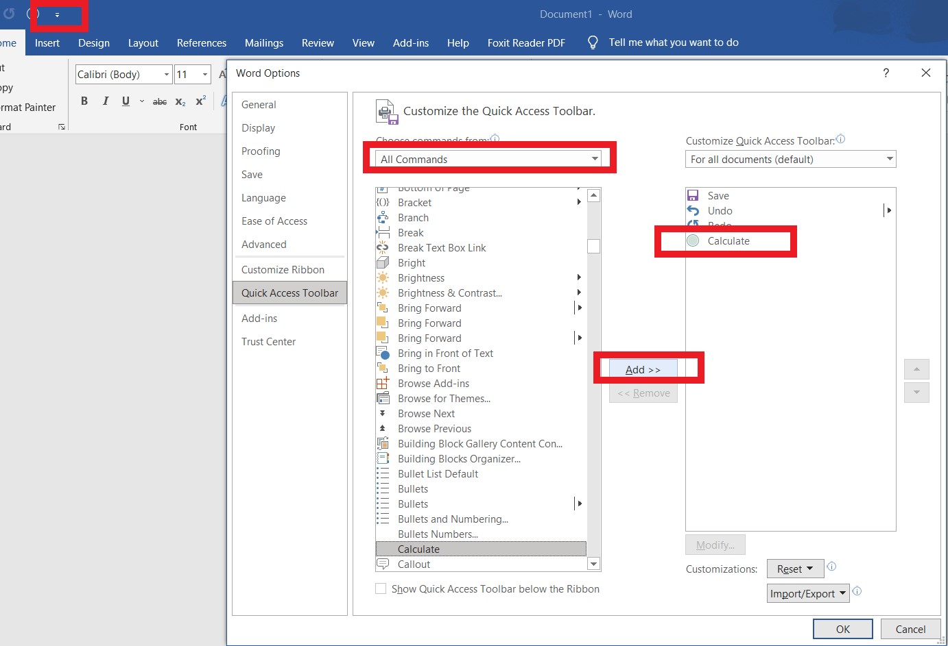Cancel the Word Options dialog

click(x=910, y=629)
